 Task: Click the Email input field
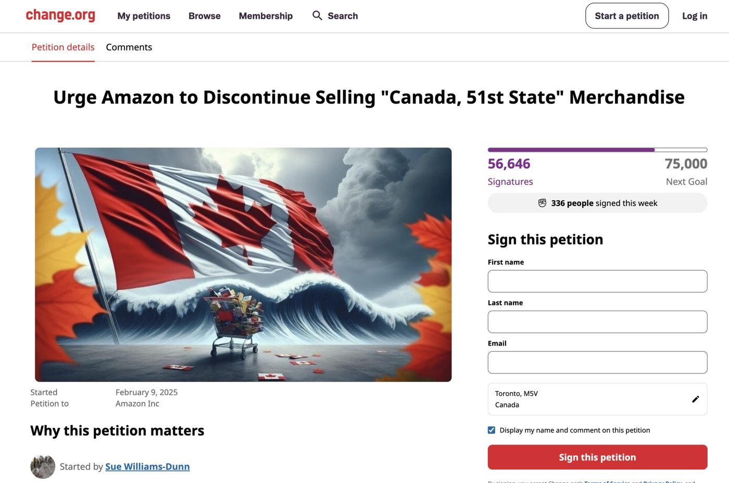coord(597,362)
